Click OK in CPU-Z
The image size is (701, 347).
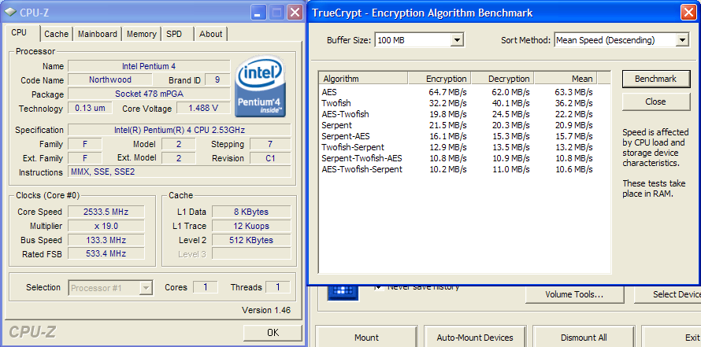click(x=273, y=332)
